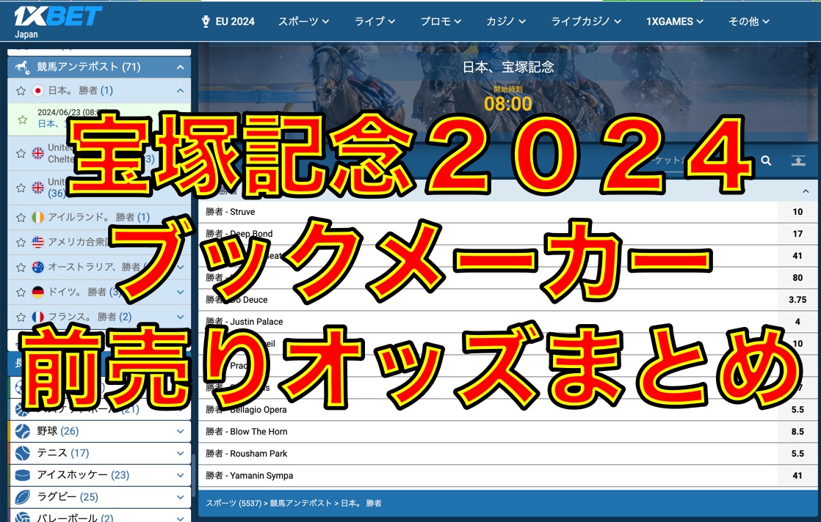Expand the オーストラリア row chevron
Viewport: 821px width, 522px height.
pos(180,267)
